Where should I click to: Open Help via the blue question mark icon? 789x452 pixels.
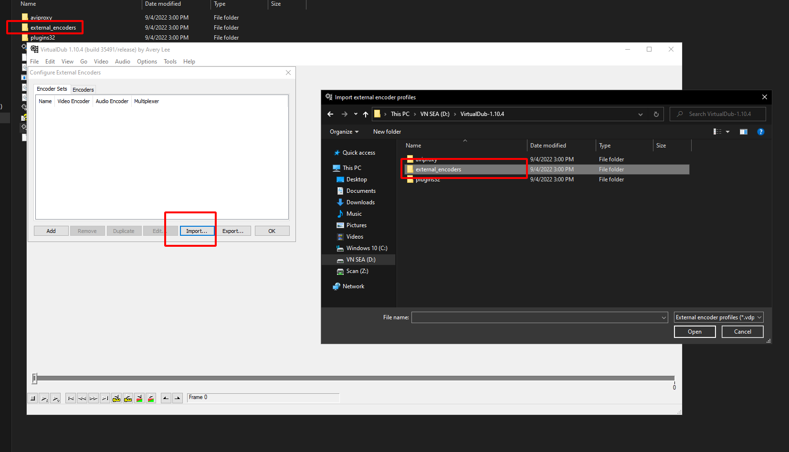761,131
